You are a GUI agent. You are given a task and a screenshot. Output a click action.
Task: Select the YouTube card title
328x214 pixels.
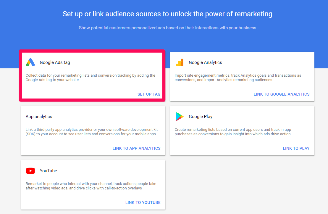[x=48, y=171]
